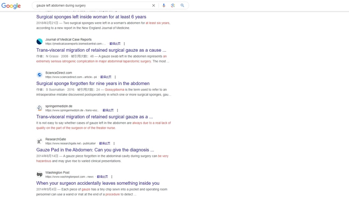
Task: Open more options for ResearchGate result
Action: coord(114,144)
